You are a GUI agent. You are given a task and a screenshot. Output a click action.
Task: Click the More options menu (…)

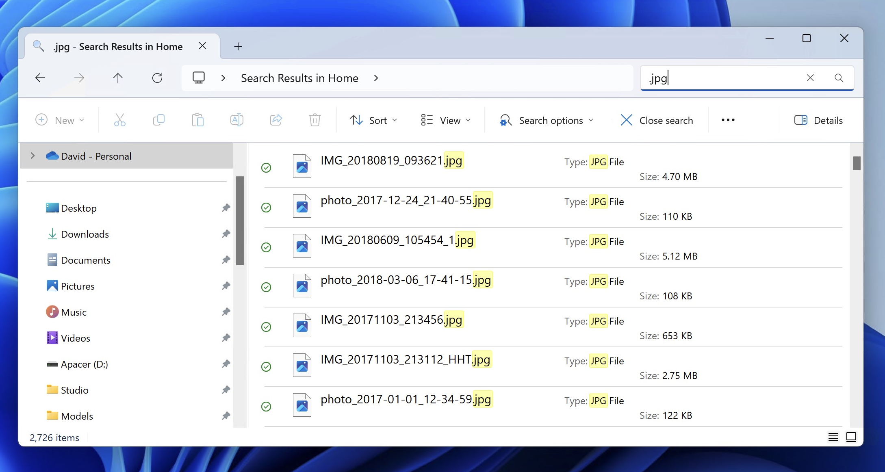tap(729, 120)
